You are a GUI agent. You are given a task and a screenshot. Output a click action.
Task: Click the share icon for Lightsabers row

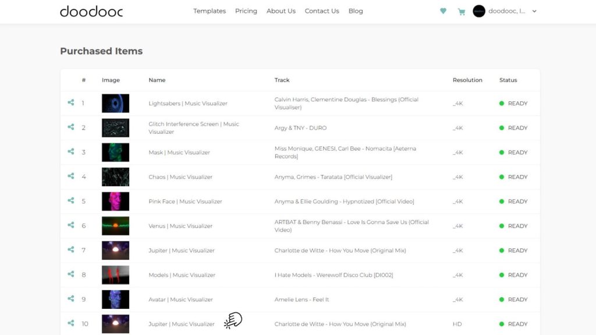point(70,103)
